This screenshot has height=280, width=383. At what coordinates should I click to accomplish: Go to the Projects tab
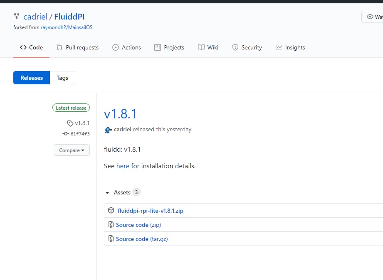point(169,47)
